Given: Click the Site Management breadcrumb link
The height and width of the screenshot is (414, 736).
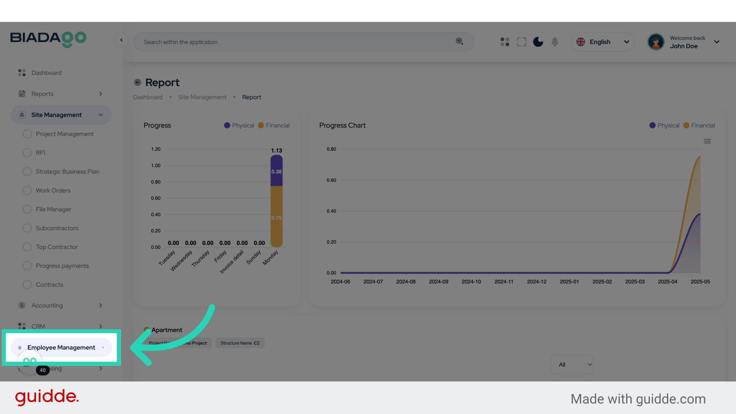Looking at the screenshot, I should [202, 97].
